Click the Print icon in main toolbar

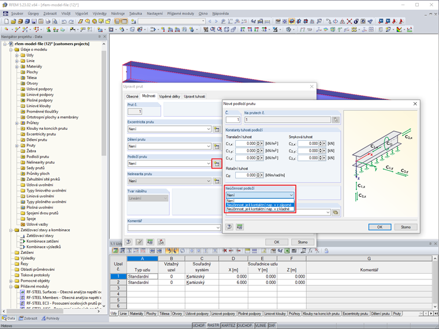[48, 21]
